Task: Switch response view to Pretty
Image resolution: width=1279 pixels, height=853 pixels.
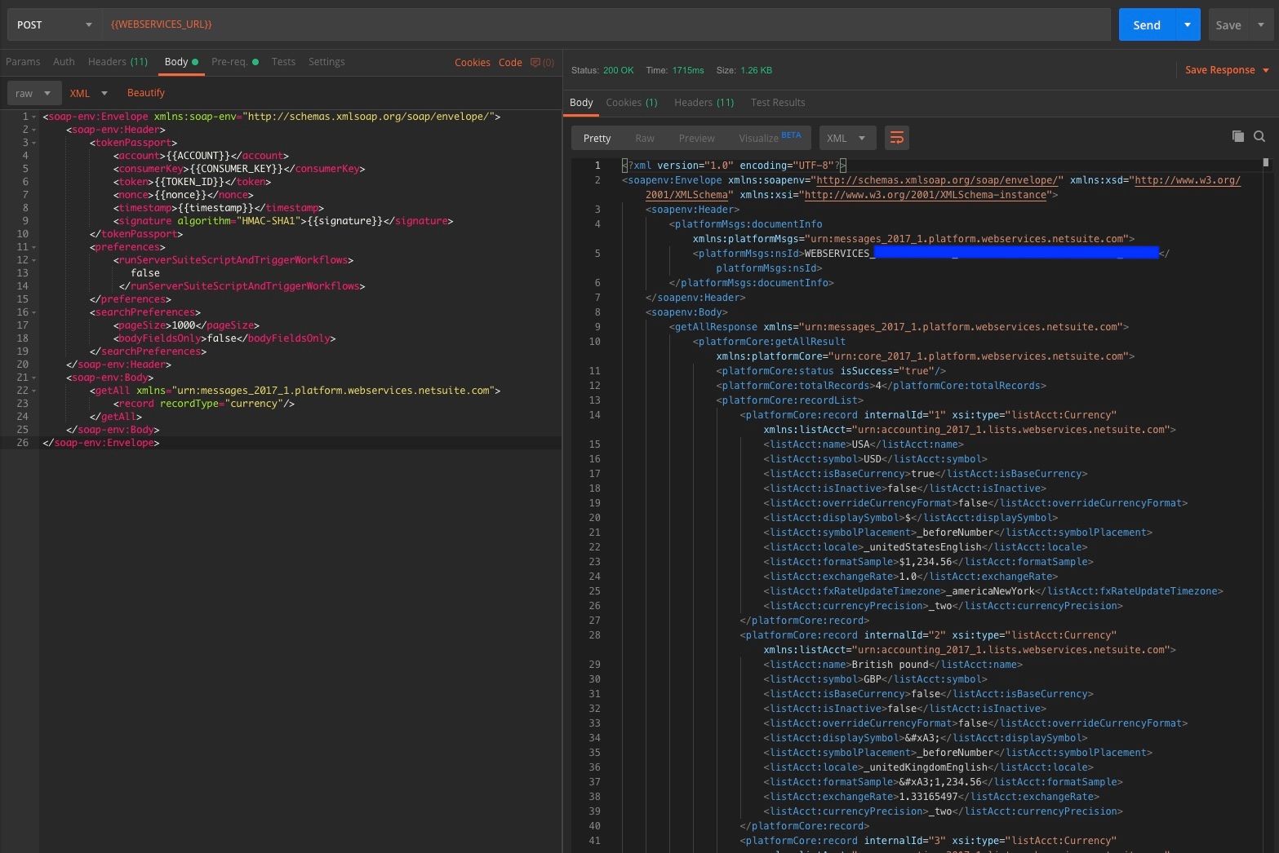Action: (597, 138)
